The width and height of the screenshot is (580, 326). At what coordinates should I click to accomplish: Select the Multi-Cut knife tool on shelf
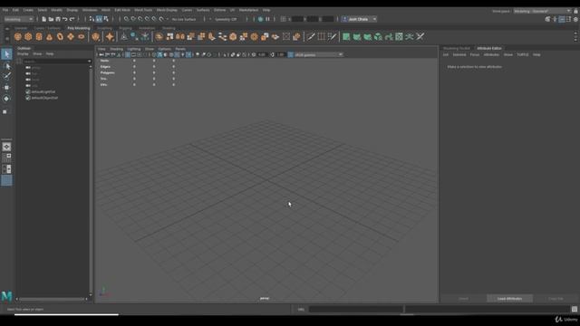pyautogui.click(x=311, y=36)
